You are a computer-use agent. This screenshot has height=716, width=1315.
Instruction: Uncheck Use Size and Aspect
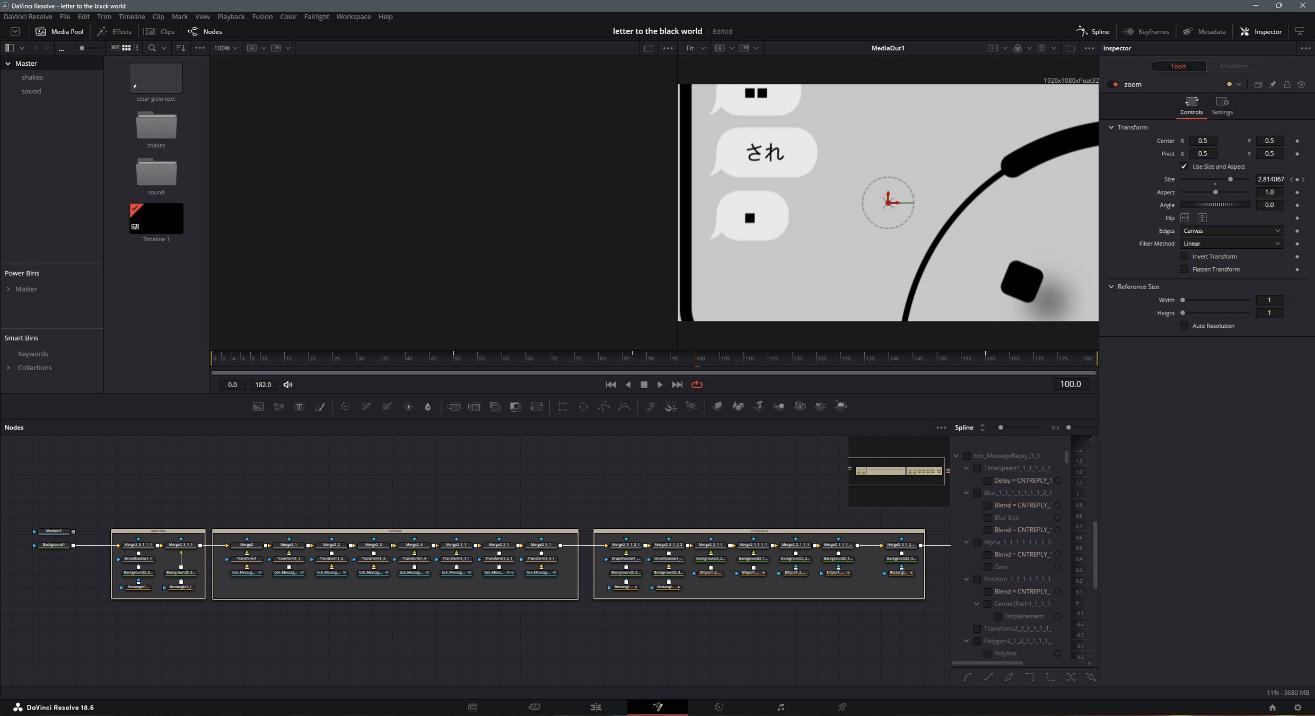tap(1184, 167)
